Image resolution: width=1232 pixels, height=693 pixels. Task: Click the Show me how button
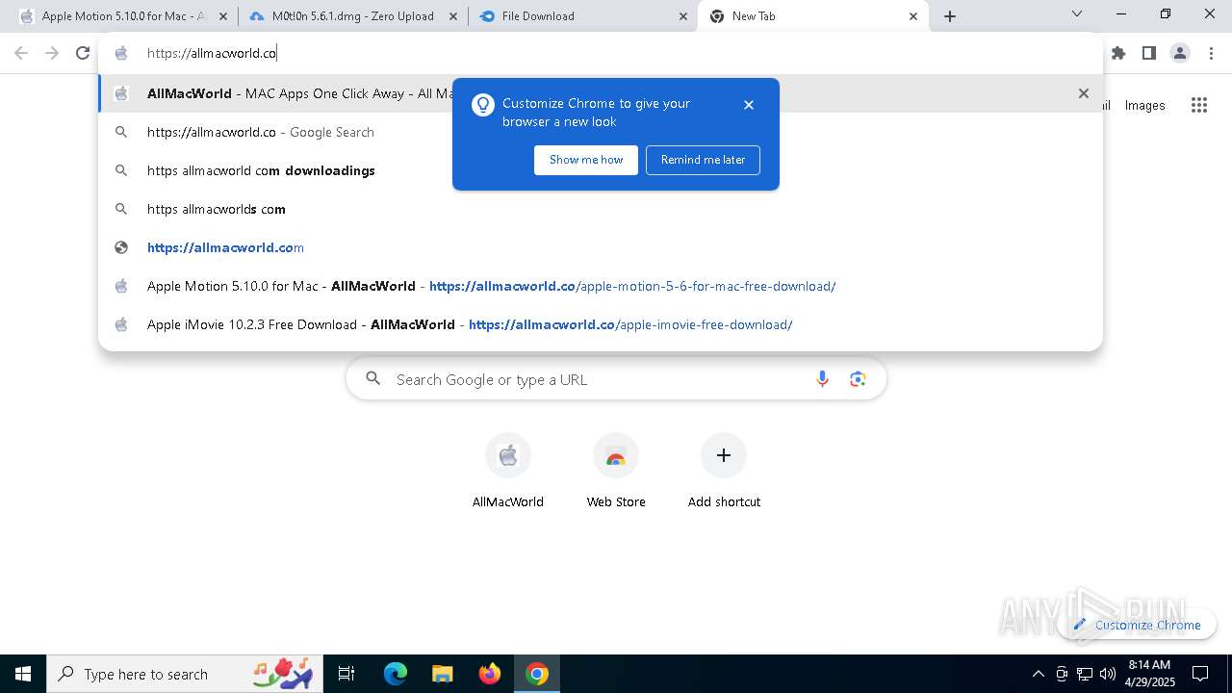click(x=586, y=160)
